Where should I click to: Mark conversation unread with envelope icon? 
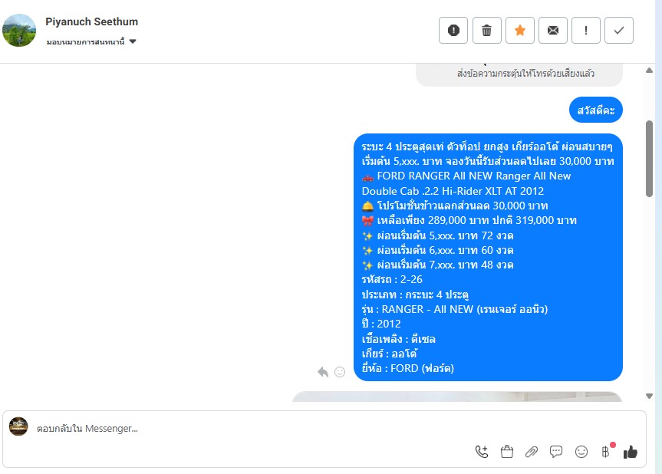tap(552, 31)
